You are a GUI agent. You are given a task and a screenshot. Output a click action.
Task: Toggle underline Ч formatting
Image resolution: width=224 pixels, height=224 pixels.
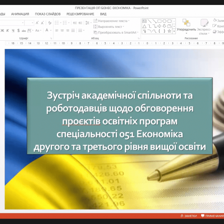13,30
